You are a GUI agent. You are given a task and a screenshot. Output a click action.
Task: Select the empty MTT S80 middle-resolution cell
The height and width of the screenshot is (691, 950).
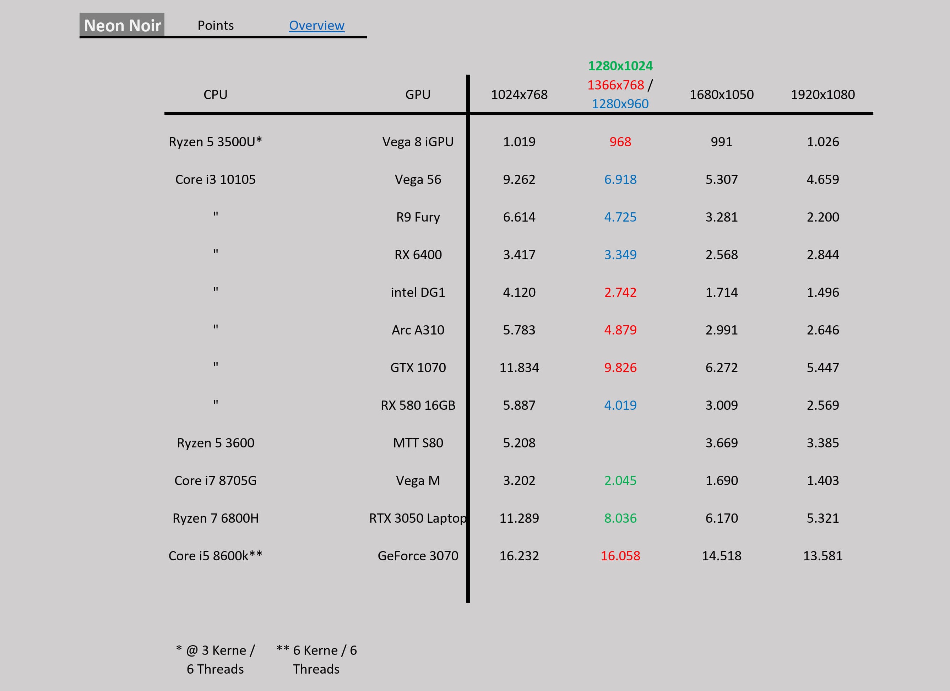[620, 443]
